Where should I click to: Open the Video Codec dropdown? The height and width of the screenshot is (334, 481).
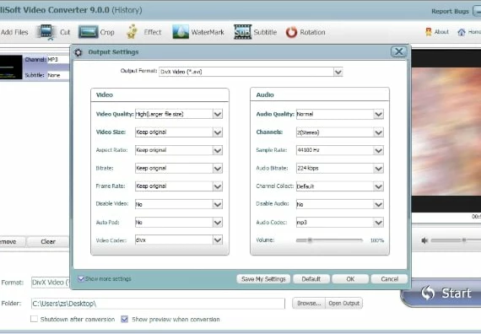pos(218,240)
